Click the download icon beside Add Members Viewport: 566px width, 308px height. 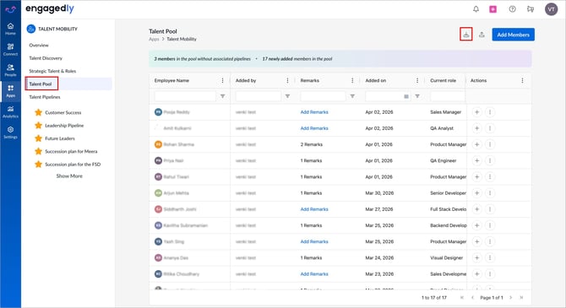[466, 35]
